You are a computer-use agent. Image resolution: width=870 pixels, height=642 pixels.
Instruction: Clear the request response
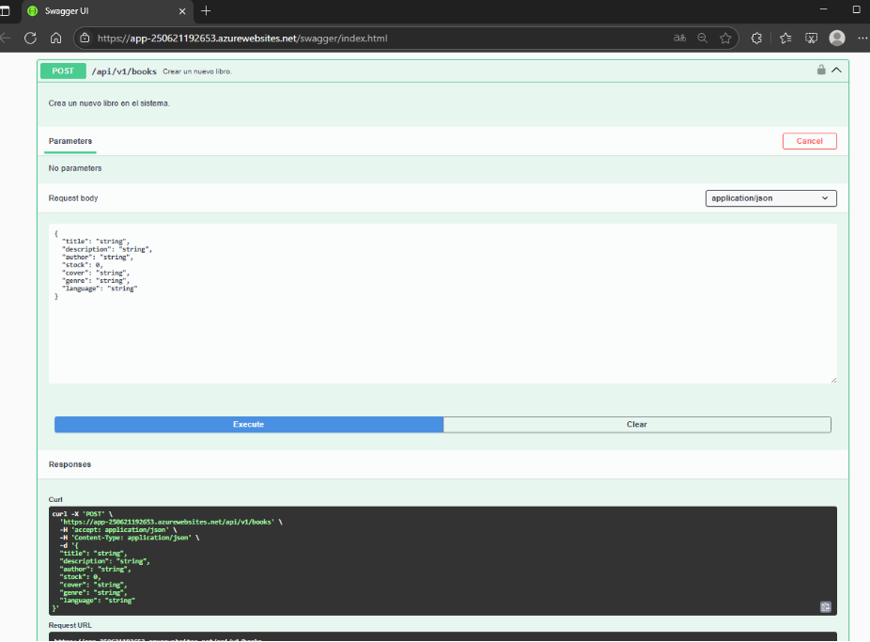click(637, 425)
